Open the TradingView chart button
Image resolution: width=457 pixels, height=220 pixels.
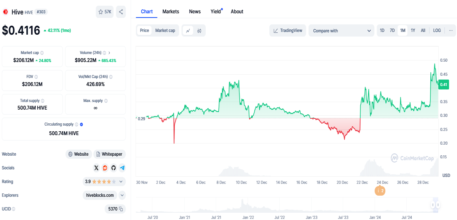[288, 31]
